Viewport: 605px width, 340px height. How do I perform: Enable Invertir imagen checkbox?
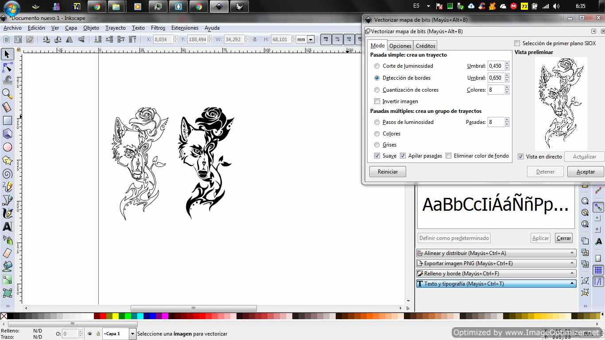tap(377, 101)
